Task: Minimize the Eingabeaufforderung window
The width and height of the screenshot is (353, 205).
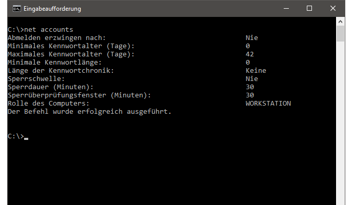Action: click(x=286, y=9)
